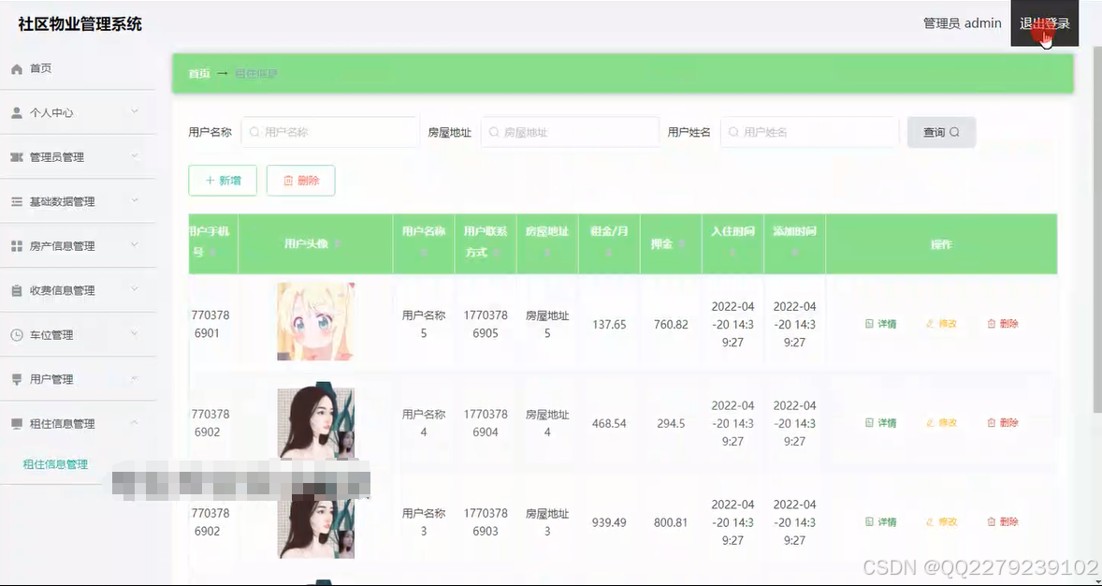Open the 管理员管理 menu item

[x=64, y=156]
